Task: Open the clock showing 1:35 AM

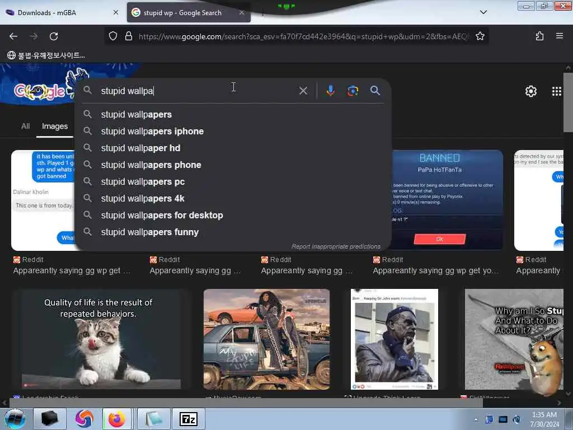Action: [544, 419]
